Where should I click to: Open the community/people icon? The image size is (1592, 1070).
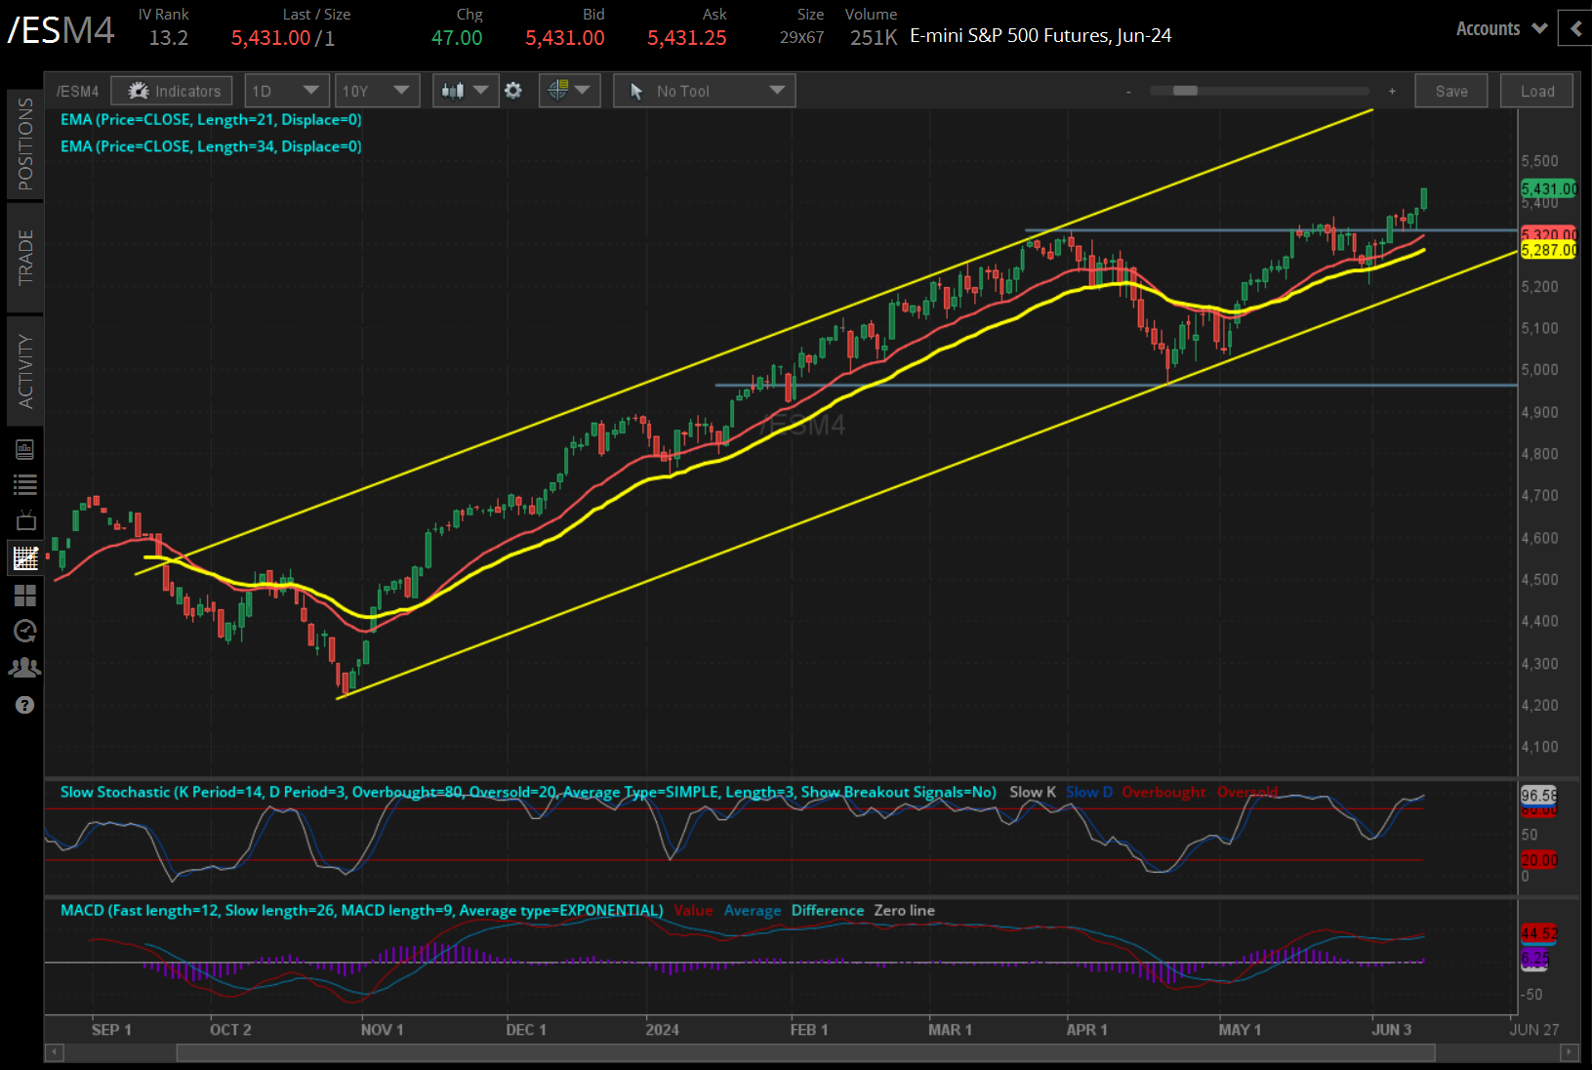[25, 667]
